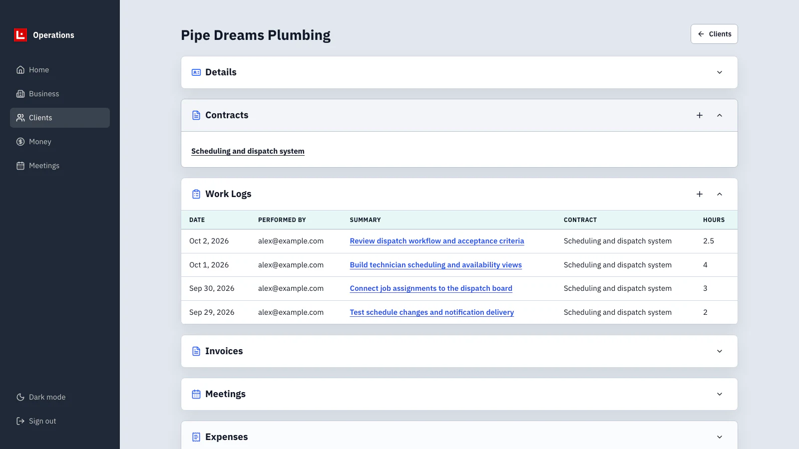Go back using the Clients button

(x=714, y=34)
